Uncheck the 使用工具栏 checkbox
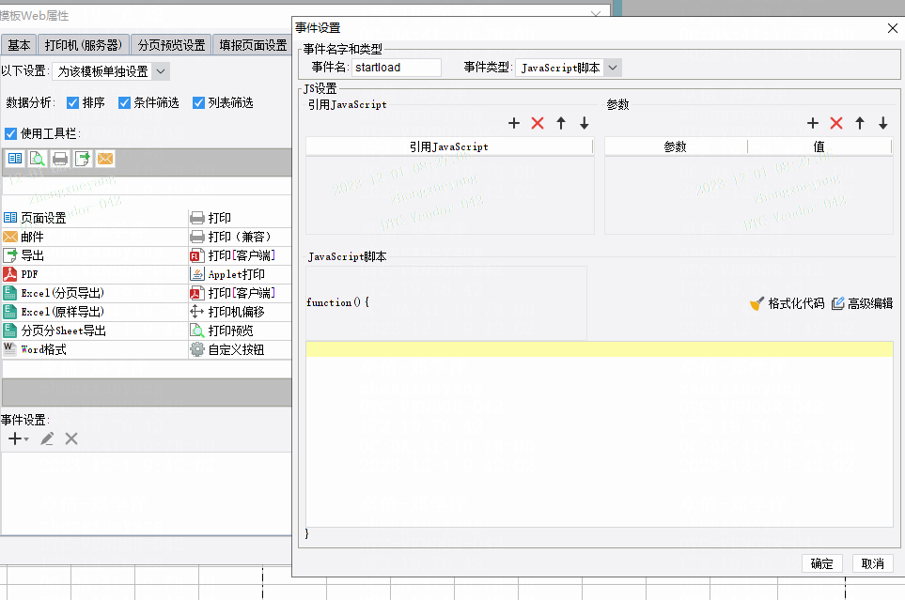The height and width of the screenshot is (600, 905). [x=10, y=134]
